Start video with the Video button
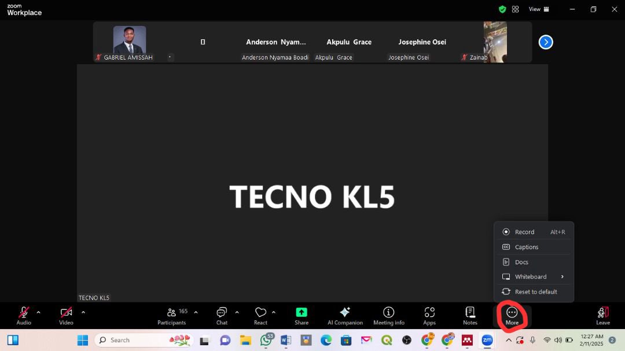Image resolution: width=625 pixels, height=351 pixels. pyautogui.click(x=66, y=316)
